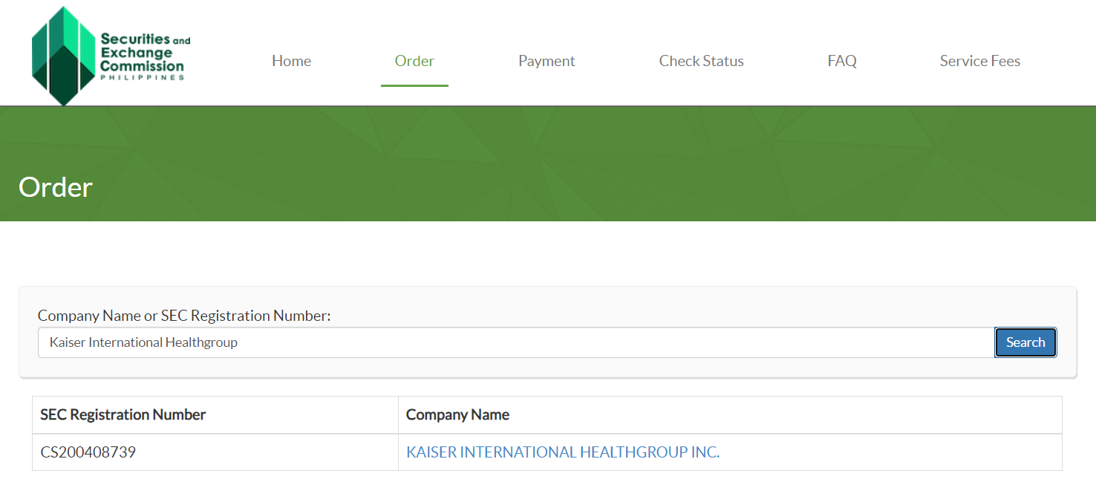Image resolution: width=1096 pixels, height=485 pixels.
Task: Click the Securities and Exchange Commission logo text
Action: click(x=143, y=53)
